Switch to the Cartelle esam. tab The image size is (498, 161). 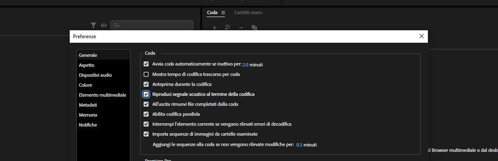(249, 12)
